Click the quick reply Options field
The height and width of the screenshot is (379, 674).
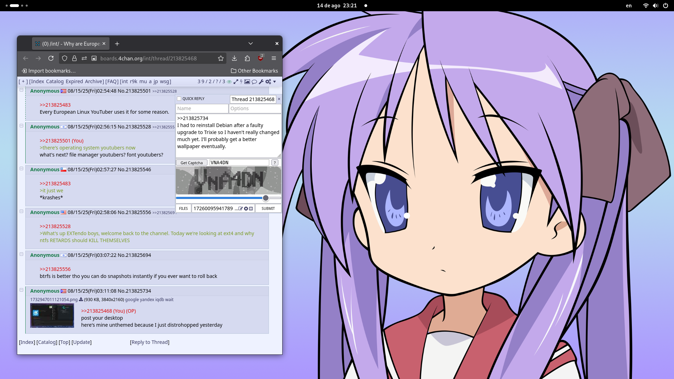(x=255, y=108)
